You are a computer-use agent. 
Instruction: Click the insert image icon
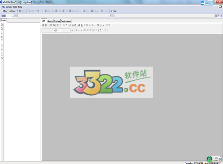pyautogui.click(x=79, y=25)
